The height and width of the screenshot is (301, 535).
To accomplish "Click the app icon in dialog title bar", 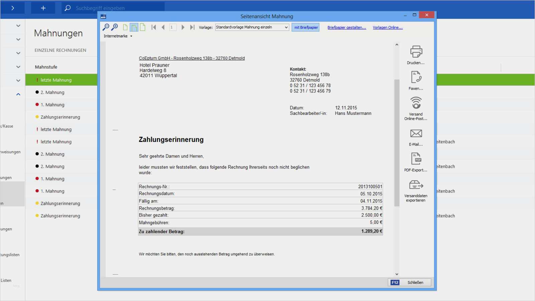I will (103, 16).
